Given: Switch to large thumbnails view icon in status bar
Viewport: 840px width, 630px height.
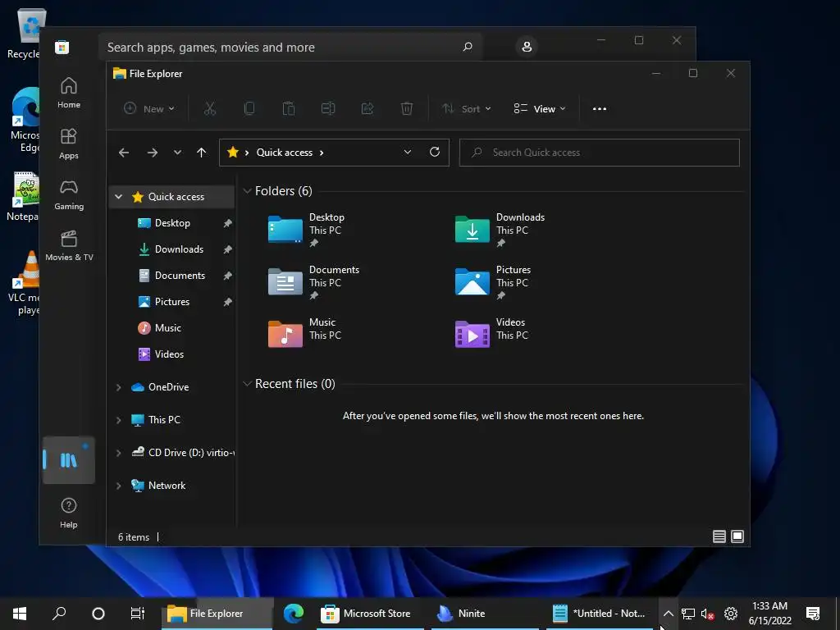Looking at the screenshot, I should 737,536.
